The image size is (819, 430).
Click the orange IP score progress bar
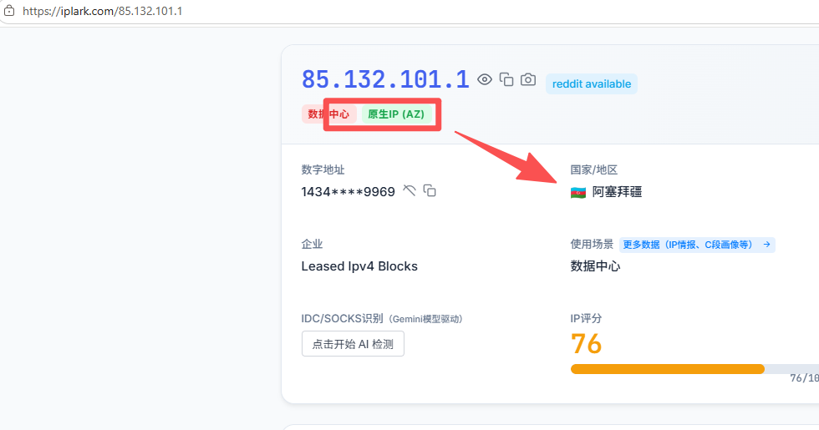[667, 369]
